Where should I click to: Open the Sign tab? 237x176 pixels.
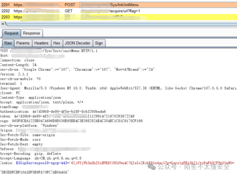[99, 43]
